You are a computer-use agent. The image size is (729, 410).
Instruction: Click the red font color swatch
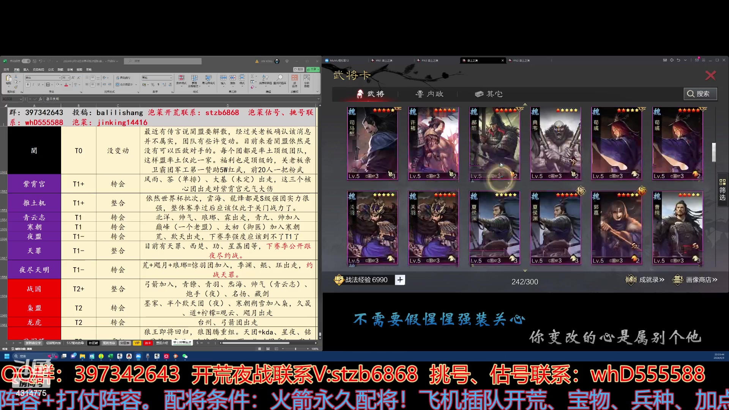point(66,85)
